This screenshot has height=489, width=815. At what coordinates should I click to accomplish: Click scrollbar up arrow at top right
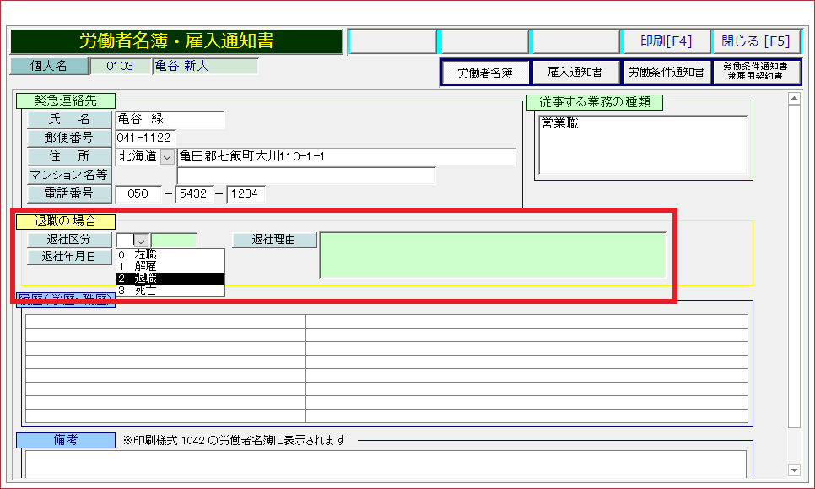click(793, 98)
